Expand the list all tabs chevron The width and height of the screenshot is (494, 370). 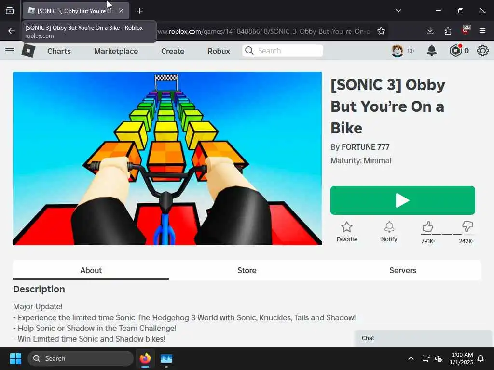398,11
